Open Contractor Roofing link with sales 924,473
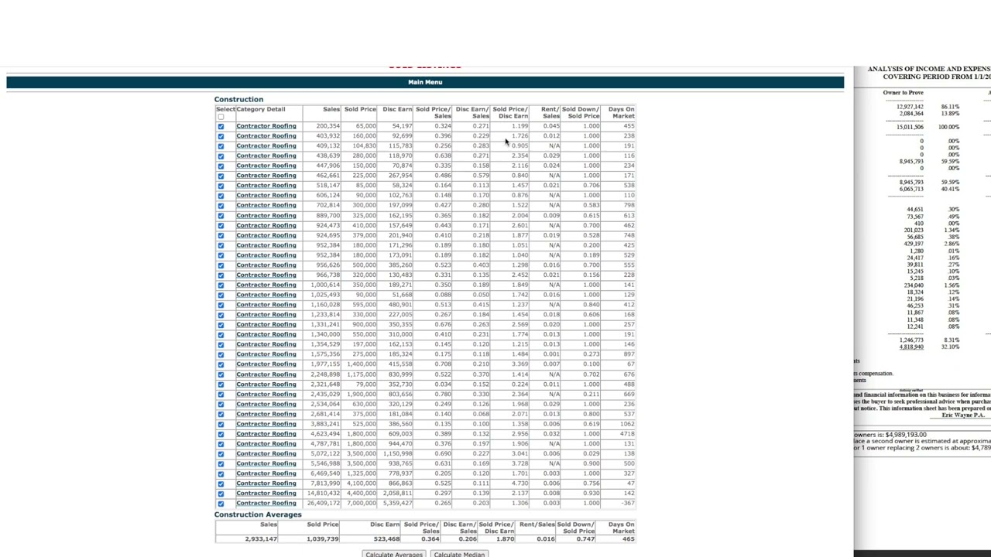 click(x=266, y=225)
